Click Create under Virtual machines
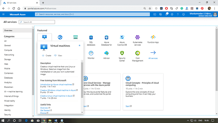 [x=47, y=56]
